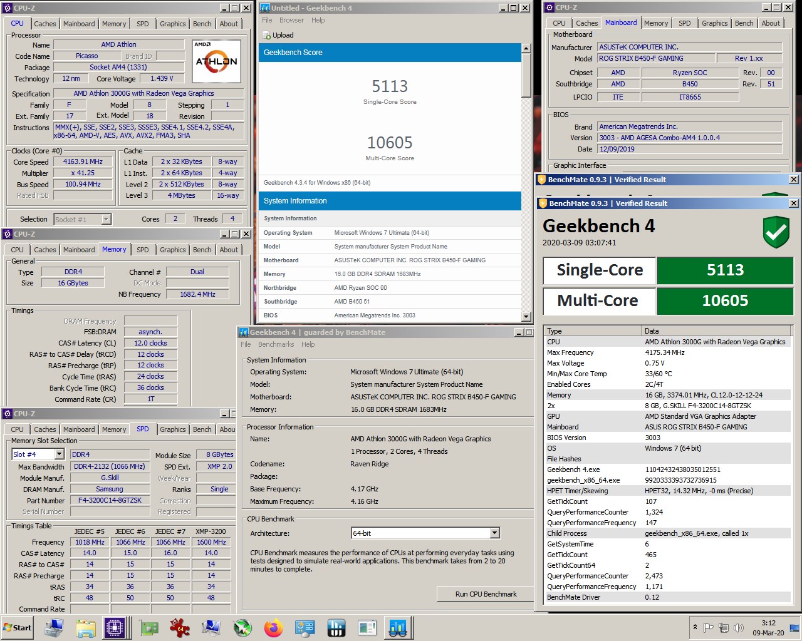
Task: Open the first computer monitor taskbar icon
Action: point(54,627)
